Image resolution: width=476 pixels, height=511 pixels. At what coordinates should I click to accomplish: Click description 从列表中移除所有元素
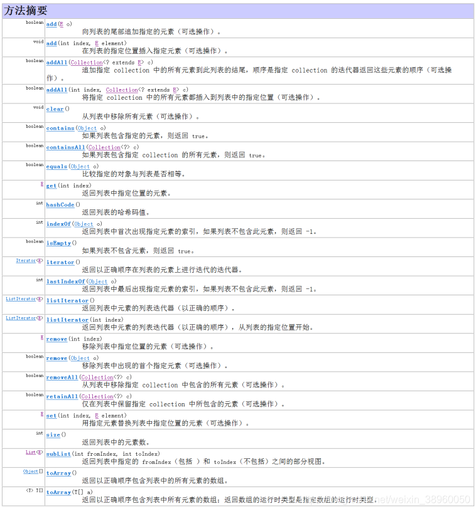pos(141,117)
